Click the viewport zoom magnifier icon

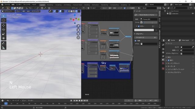[x=78, y=26]
